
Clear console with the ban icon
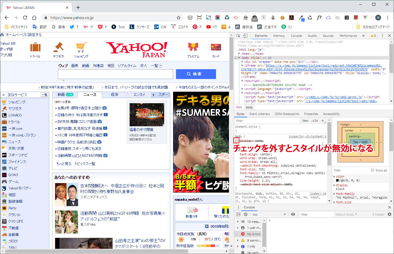coord(245,215)
